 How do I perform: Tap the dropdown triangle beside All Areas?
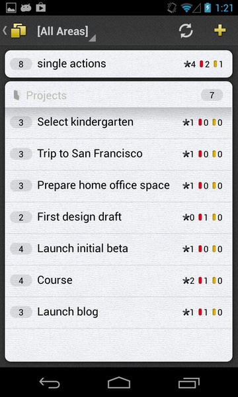93,38
